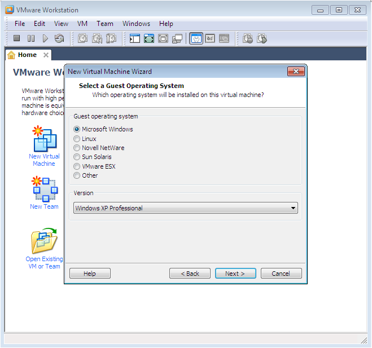Click the Cancel button
Image resolution: width=372 pixels, height=348 pixels.
pyautogui.click(x=281, y=274)
